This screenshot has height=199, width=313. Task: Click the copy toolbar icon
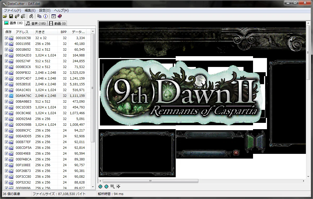pyautogui.click(x=39, y=16)
